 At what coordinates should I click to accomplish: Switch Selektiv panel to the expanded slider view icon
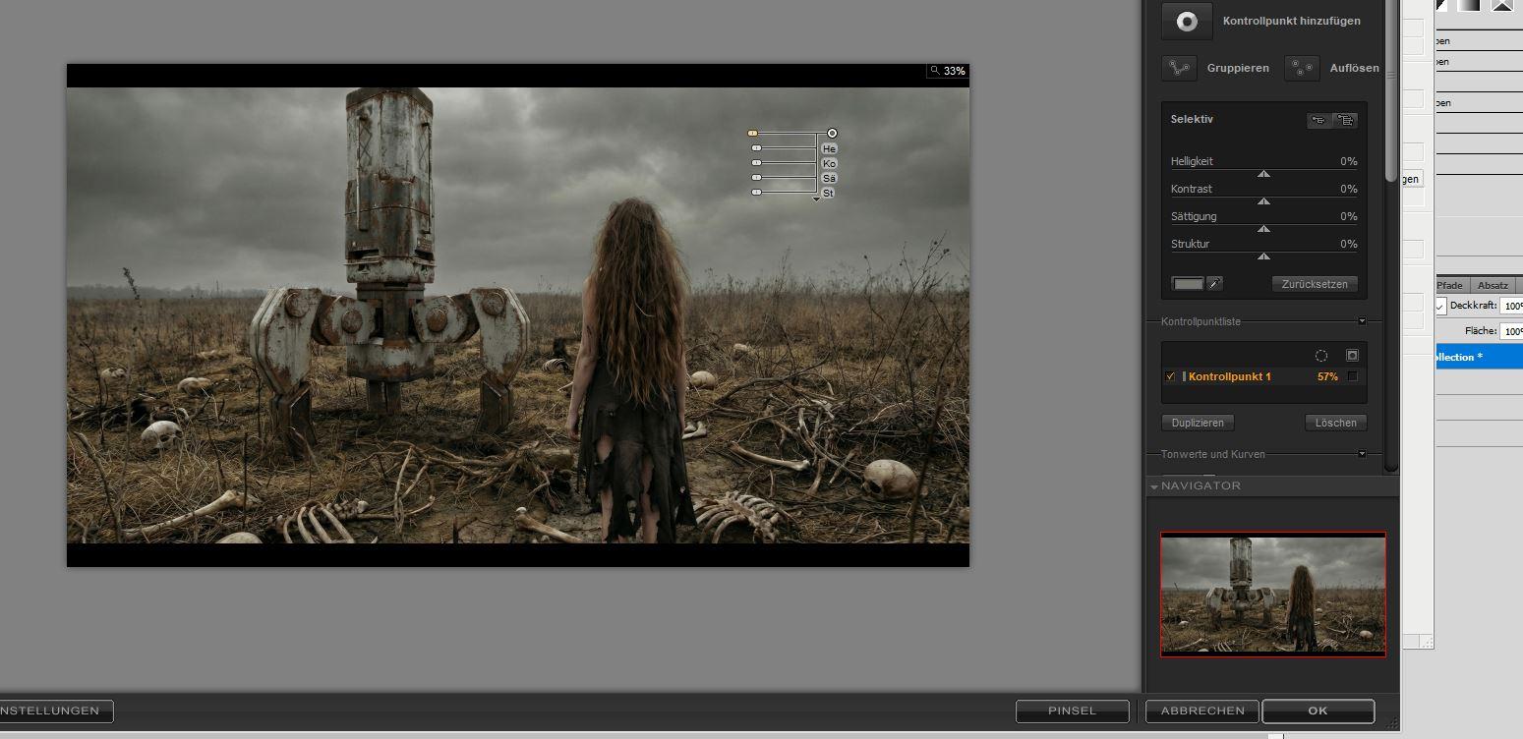[x=1346, y=120]
